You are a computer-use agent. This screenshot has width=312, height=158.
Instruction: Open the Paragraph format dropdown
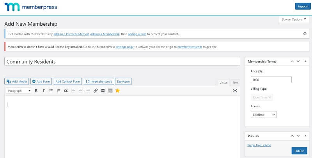(19, 91)
